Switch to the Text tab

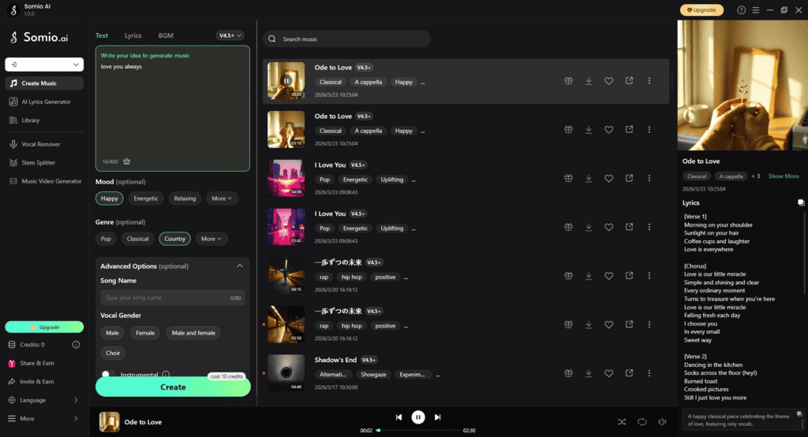coord(102,35)
